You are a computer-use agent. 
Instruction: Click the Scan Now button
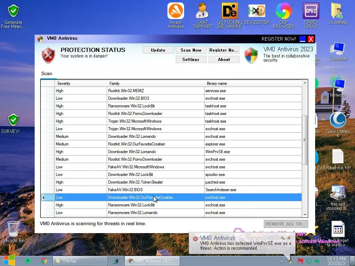point(191,50)
